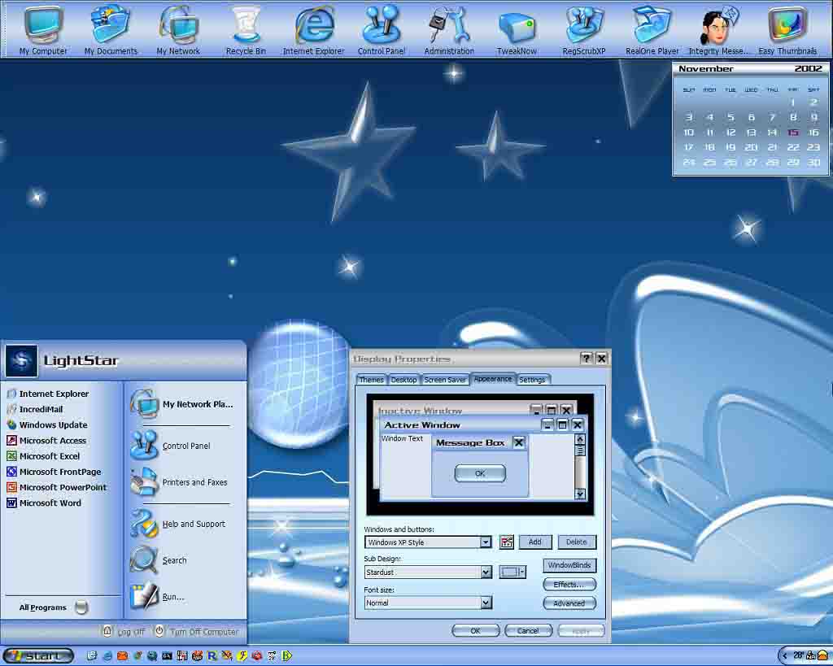Open the Recycle Bin icon
Screen dimensions: 833x666
point(246,30)
